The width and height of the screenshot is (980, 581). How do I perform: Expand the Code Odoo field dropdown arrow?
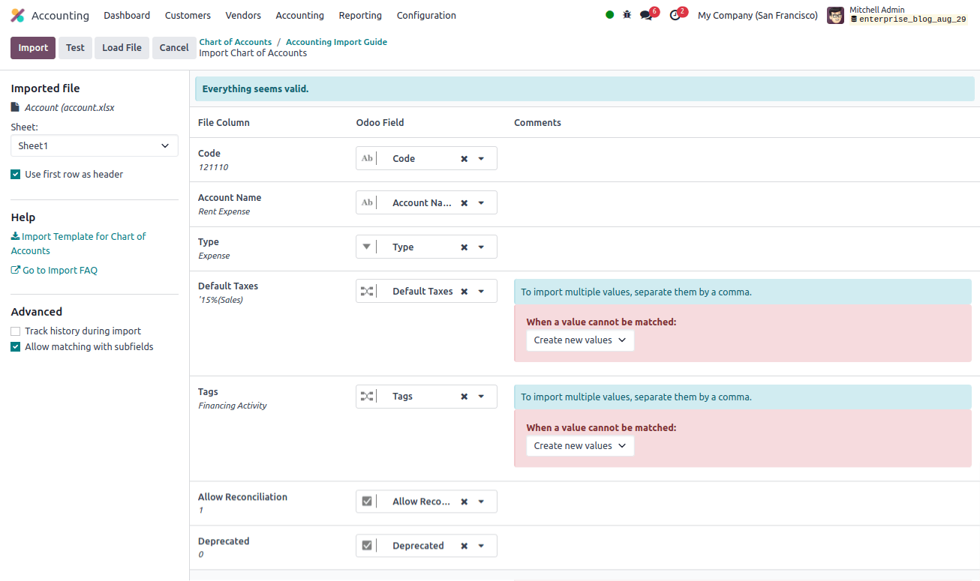pyautogui.click(x=481, y=159)
